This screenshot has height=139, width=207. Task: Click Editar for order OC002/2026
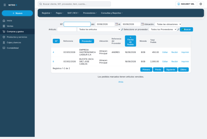tap(165, 62)
